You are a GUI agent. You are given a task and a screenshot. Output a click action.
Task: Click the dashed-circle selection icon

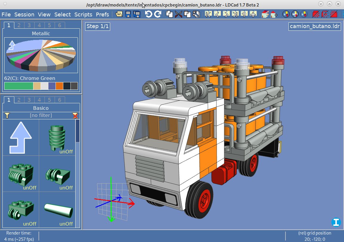304,14
